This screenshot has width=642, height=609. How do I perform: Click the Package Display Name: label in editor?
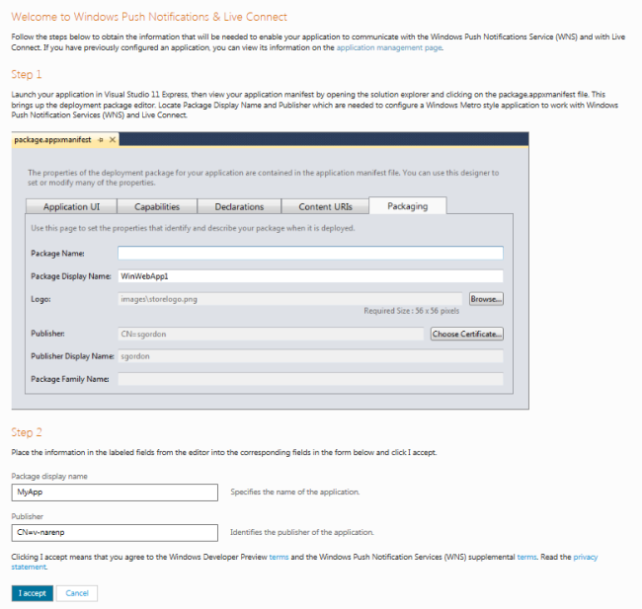pos(71,276)
